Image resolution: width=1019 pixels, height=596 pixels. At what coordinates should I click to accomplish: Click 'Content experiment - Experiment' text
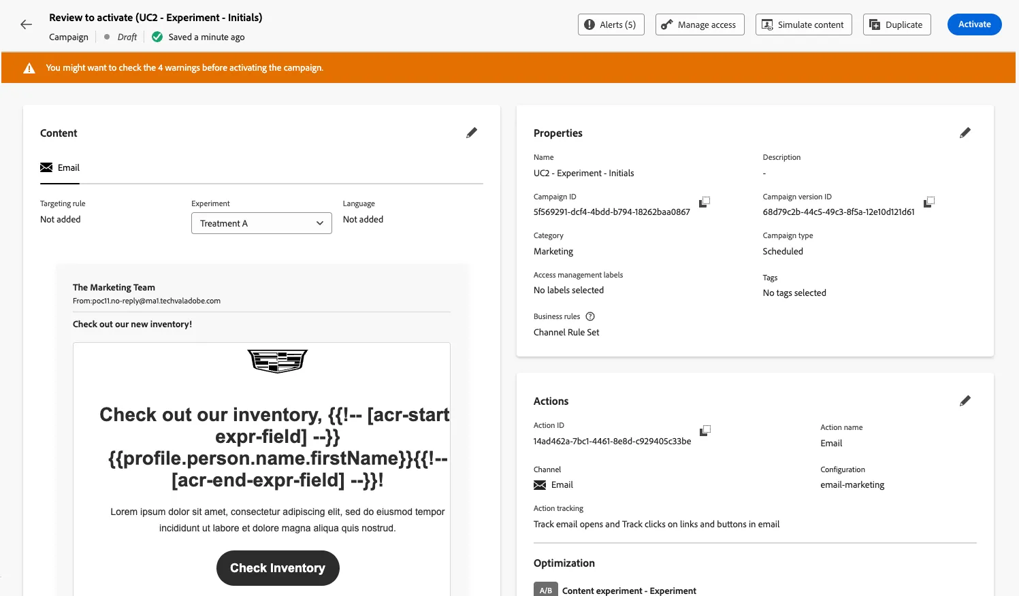629,591
